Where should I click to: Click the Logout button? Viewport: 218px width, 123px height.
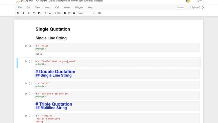(x=199, y=1)
